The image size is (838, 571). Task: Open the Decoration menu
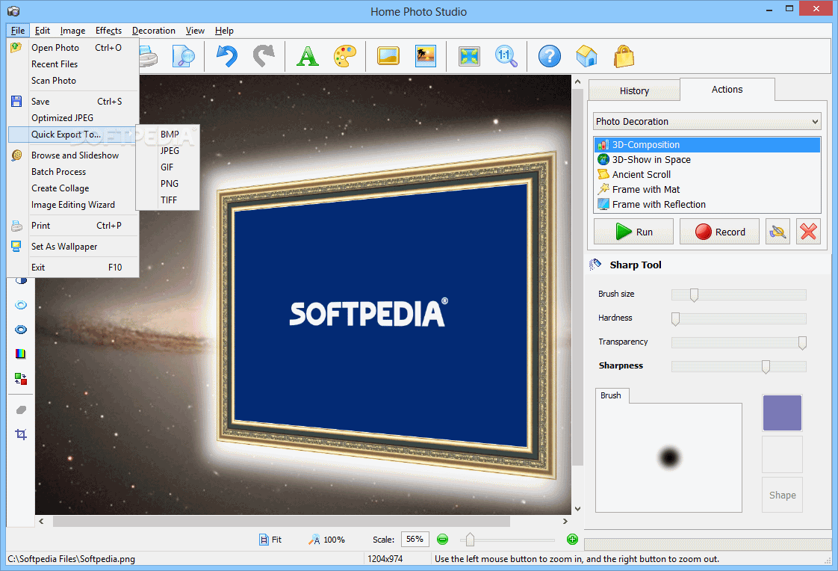(153, 31)
